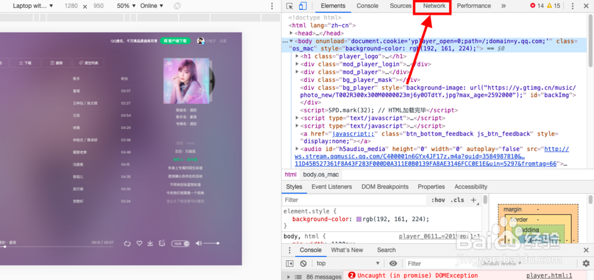Open the What's New drawer tab
Viewport: 594px width, 280px height.
tap(347, 250)
